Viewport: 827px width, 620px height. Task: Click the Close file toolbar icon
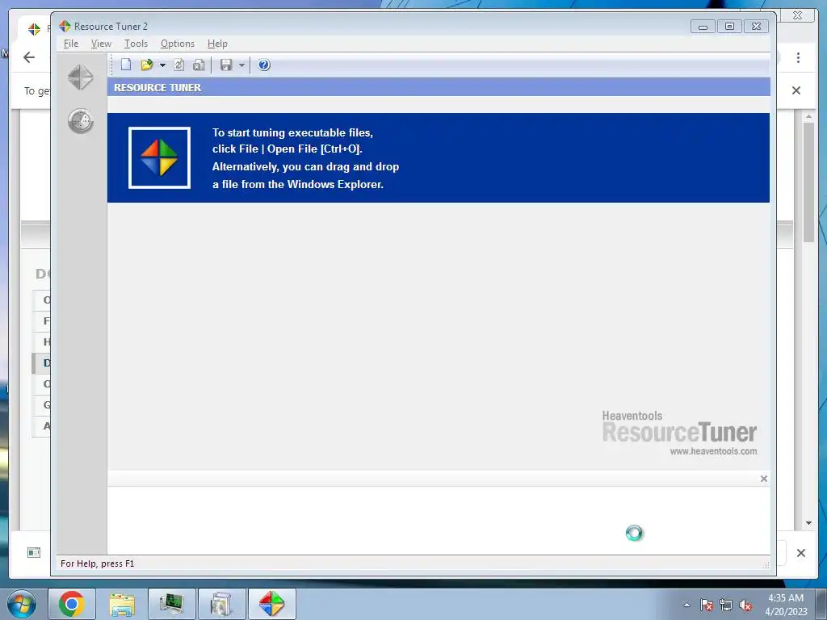click(199, 65)
